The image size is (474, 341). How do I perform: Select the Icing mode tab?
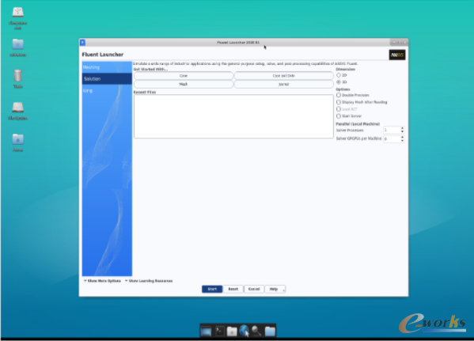[x=107, y=90]
